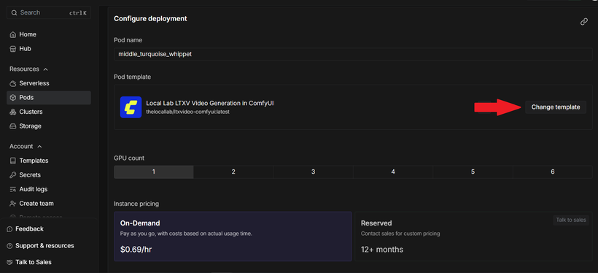598x273 pixels.
Task: Set GPU count to 2
Action: coord(233,172)
